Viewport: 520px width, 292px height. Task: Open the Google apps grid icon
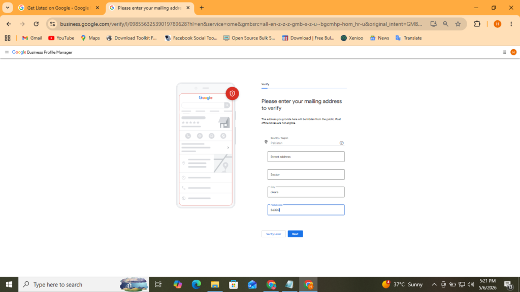click(504, 52)
